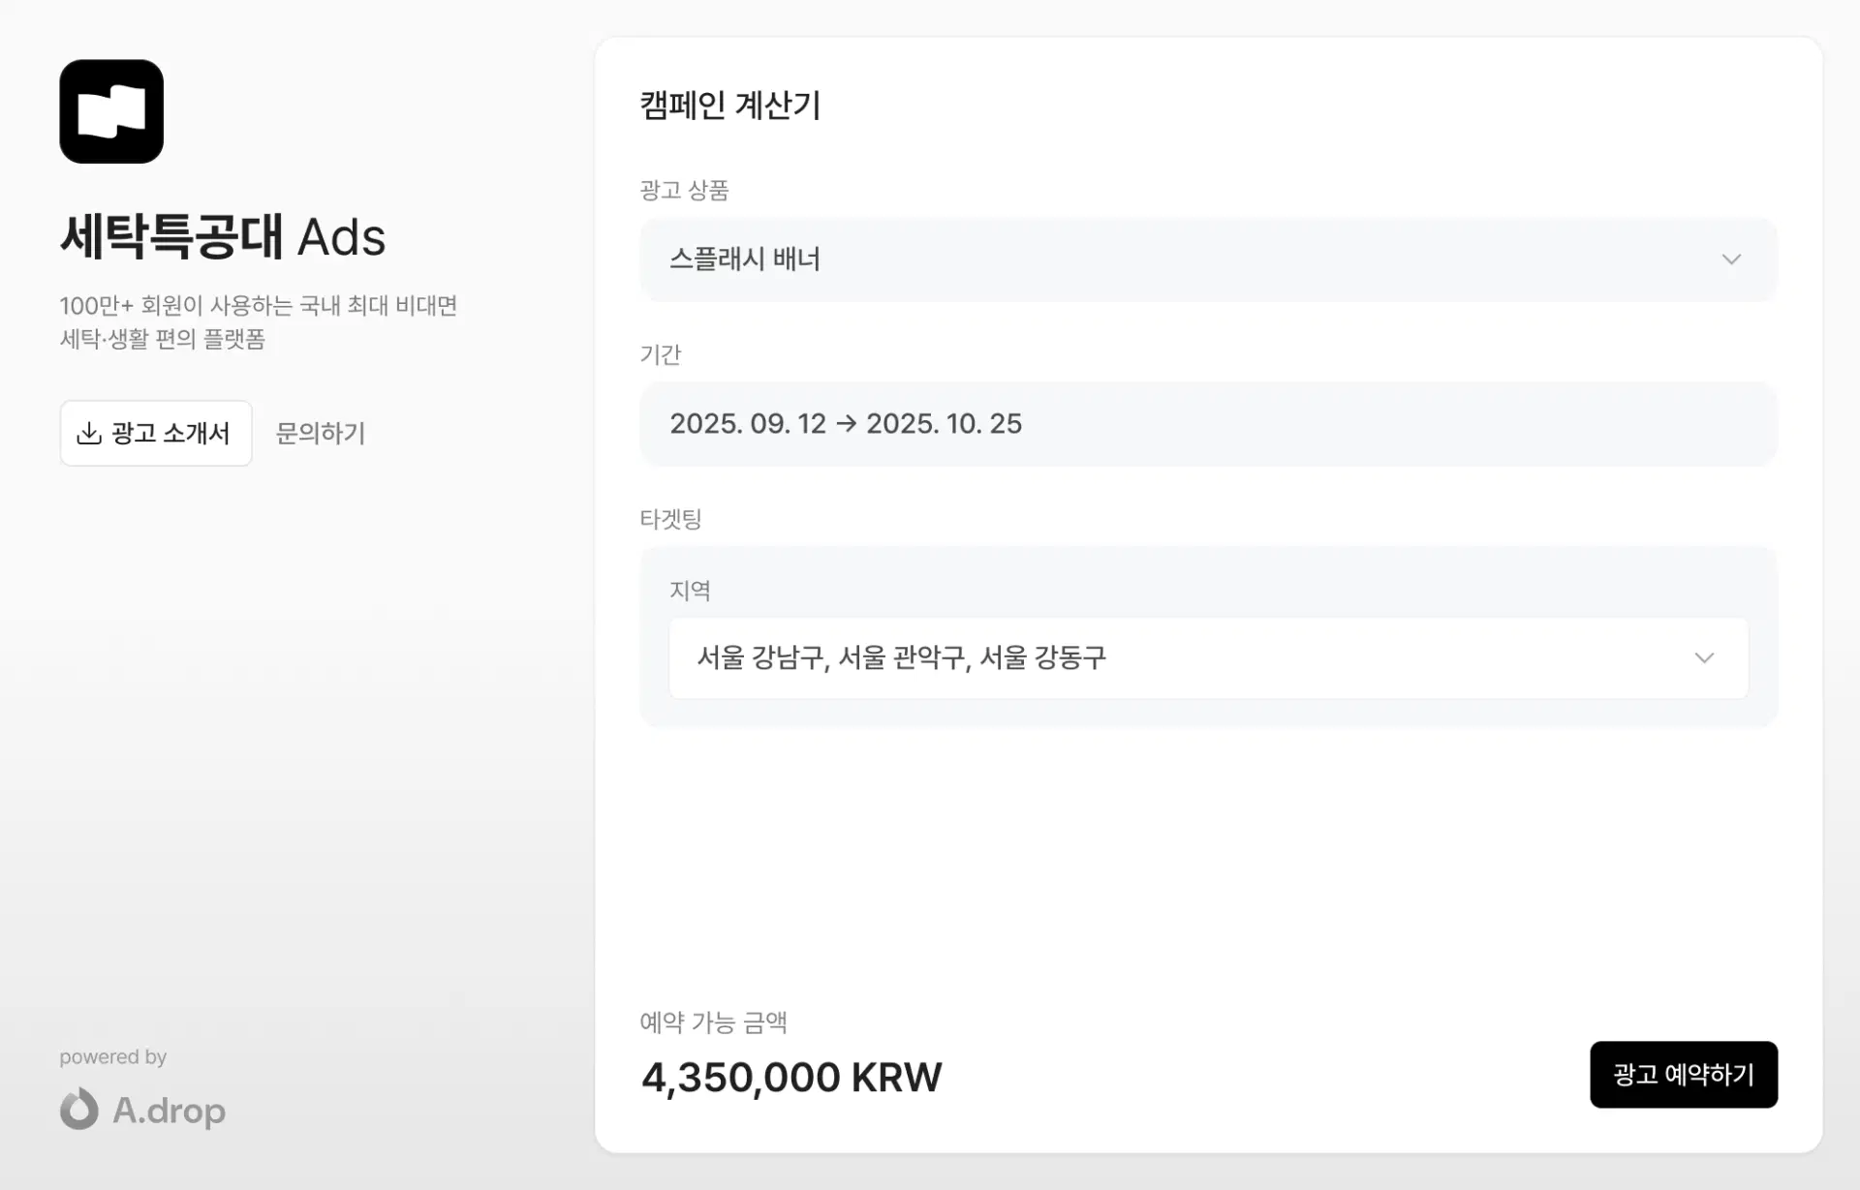Click the 세탁특공대 flag logo icon
The height and width of the screenshot is (1190, 1860).
111,111
